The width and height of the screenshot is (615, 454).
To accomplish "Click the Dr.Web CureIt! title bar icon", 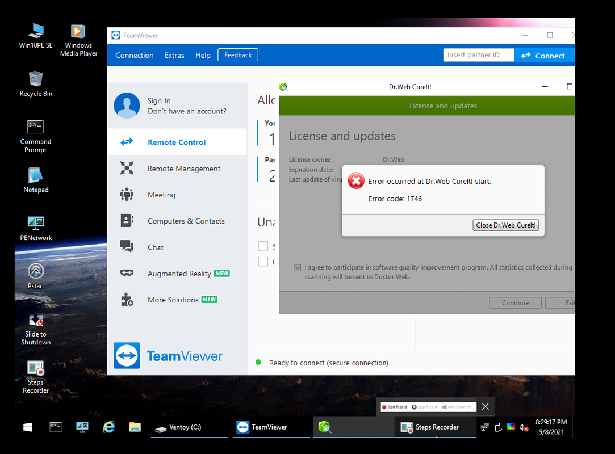I will [283, 87].
